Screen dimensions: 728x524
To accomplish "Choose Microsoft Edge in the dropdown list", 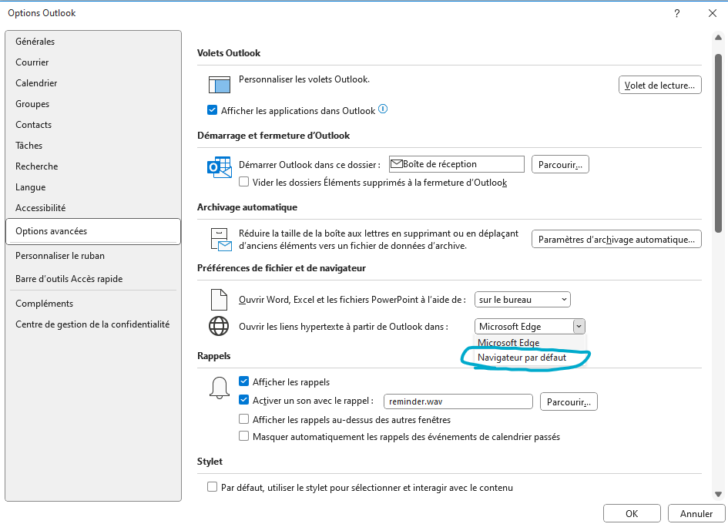I will pos(508,343).
